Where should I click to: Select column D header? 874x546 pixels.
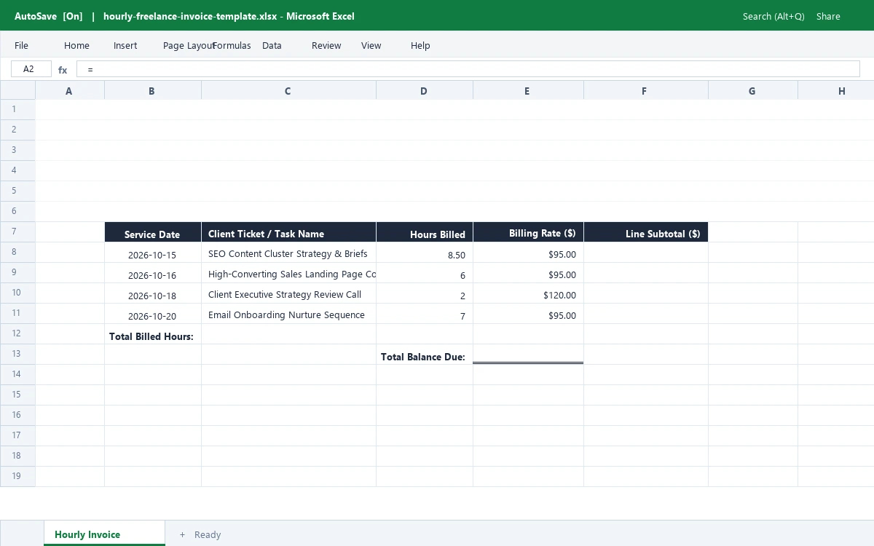425,90
